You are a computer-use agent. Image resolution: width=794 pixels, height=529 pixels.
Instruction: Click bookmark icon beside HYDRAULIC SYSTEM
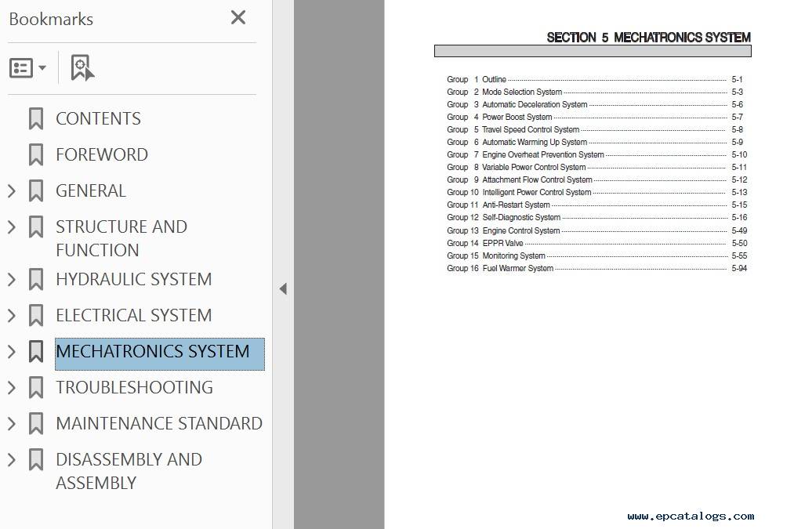(x=36, y=280)
